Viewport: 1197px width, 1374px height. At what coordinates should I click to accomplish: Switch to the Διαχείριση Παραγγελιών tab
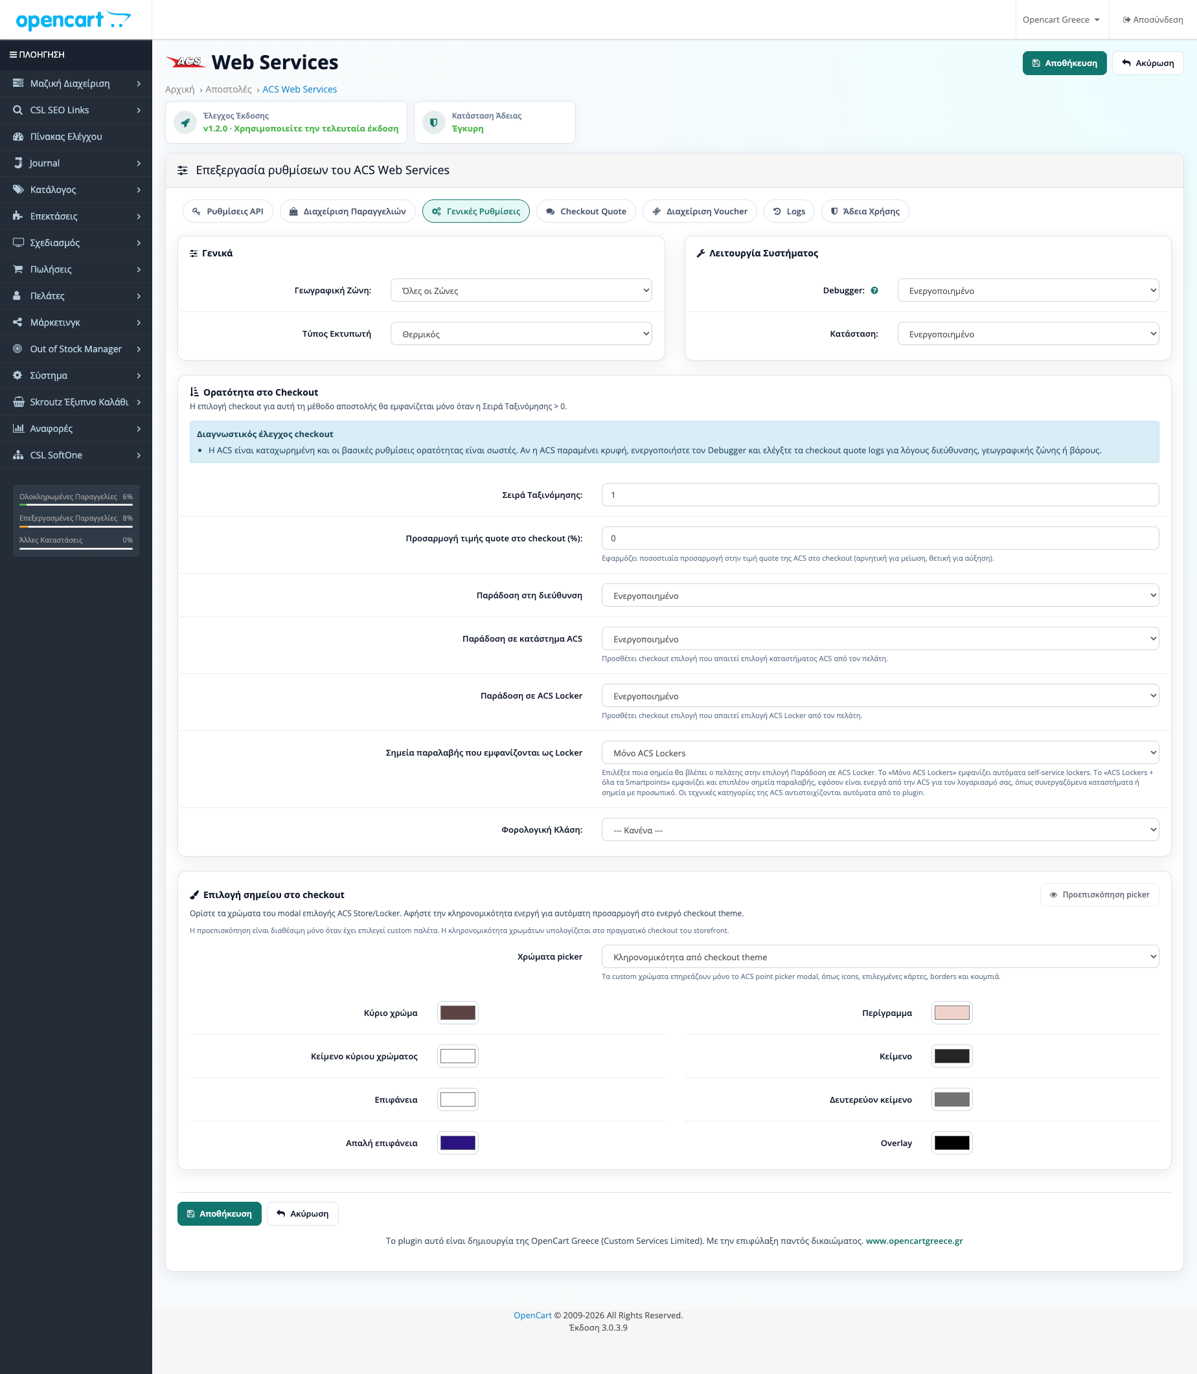347,211
